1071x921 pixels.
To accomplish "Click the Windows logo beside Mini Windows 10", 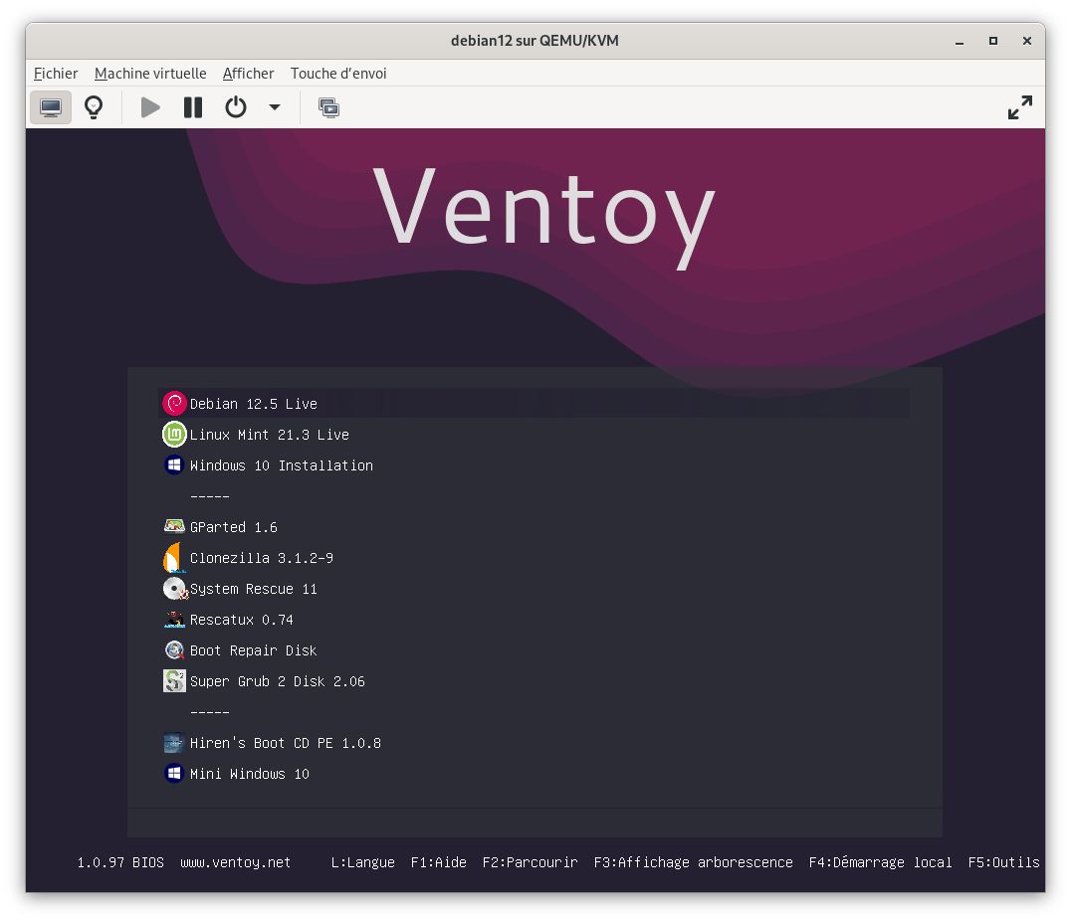I will (175, 774).
